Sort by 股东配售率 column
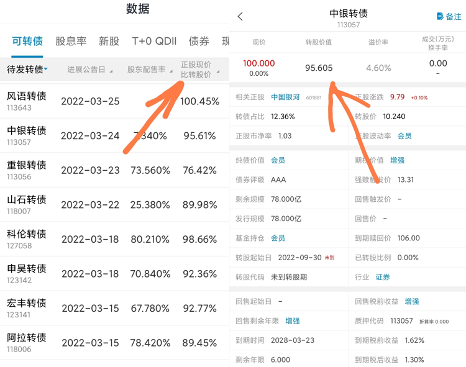Image resolution: width=466 pixels, height=367 pixels. (x=150, y=70)
